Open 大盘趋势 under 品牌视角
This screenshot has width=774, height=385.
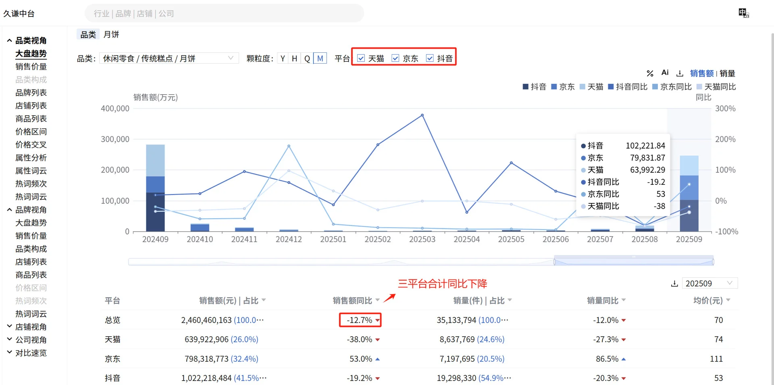coord(31,223)
